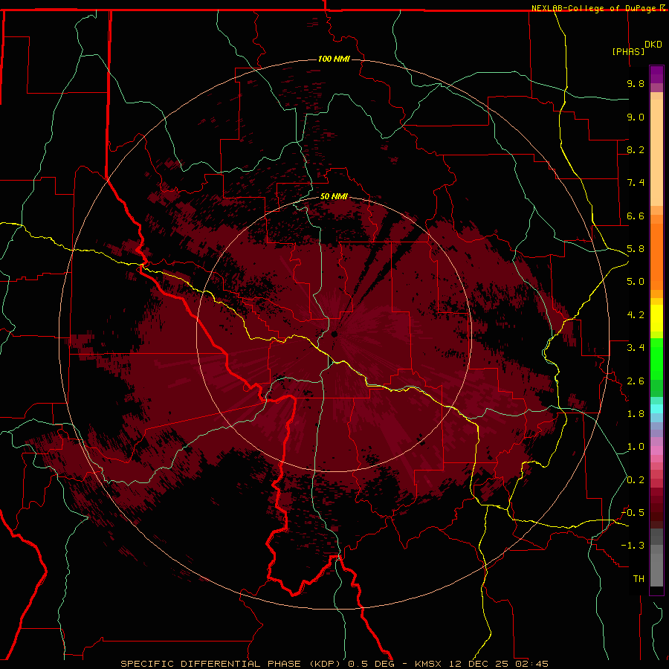The width and height of the screenshot is (669, 669).
Task: Click the 50 NMI range ring label
Action: [334, 196]
